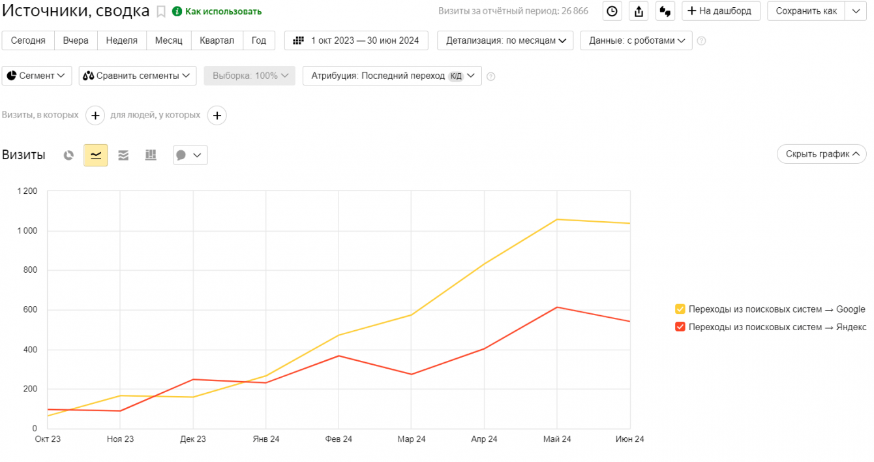Click the На дашборд button

[x=721, y=11]
